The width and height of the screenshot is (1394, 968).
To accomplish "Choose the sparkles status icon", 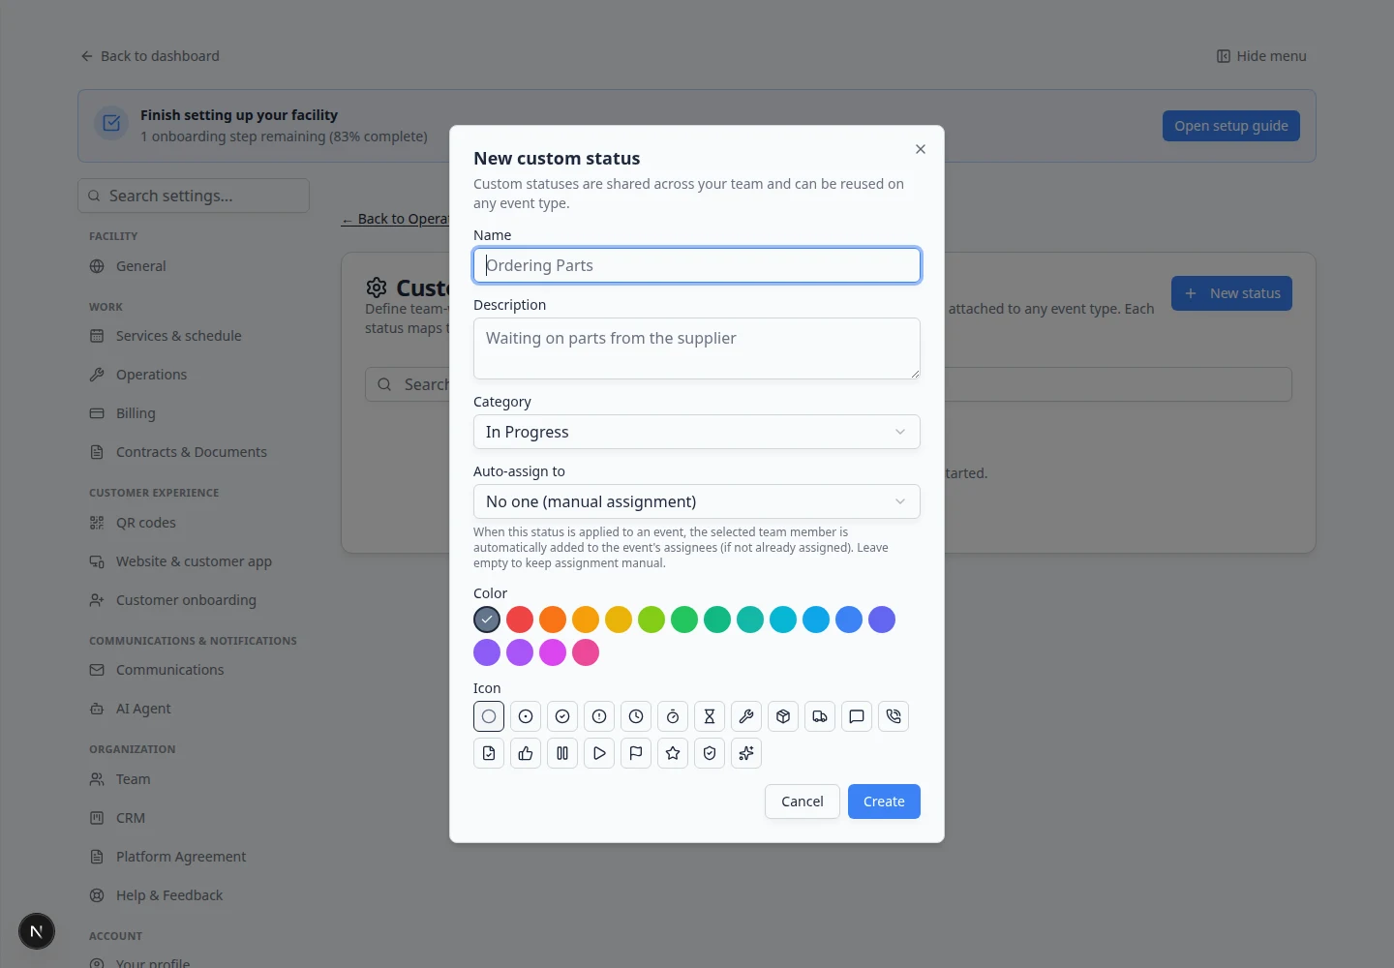I will click(x=746, y=753).
